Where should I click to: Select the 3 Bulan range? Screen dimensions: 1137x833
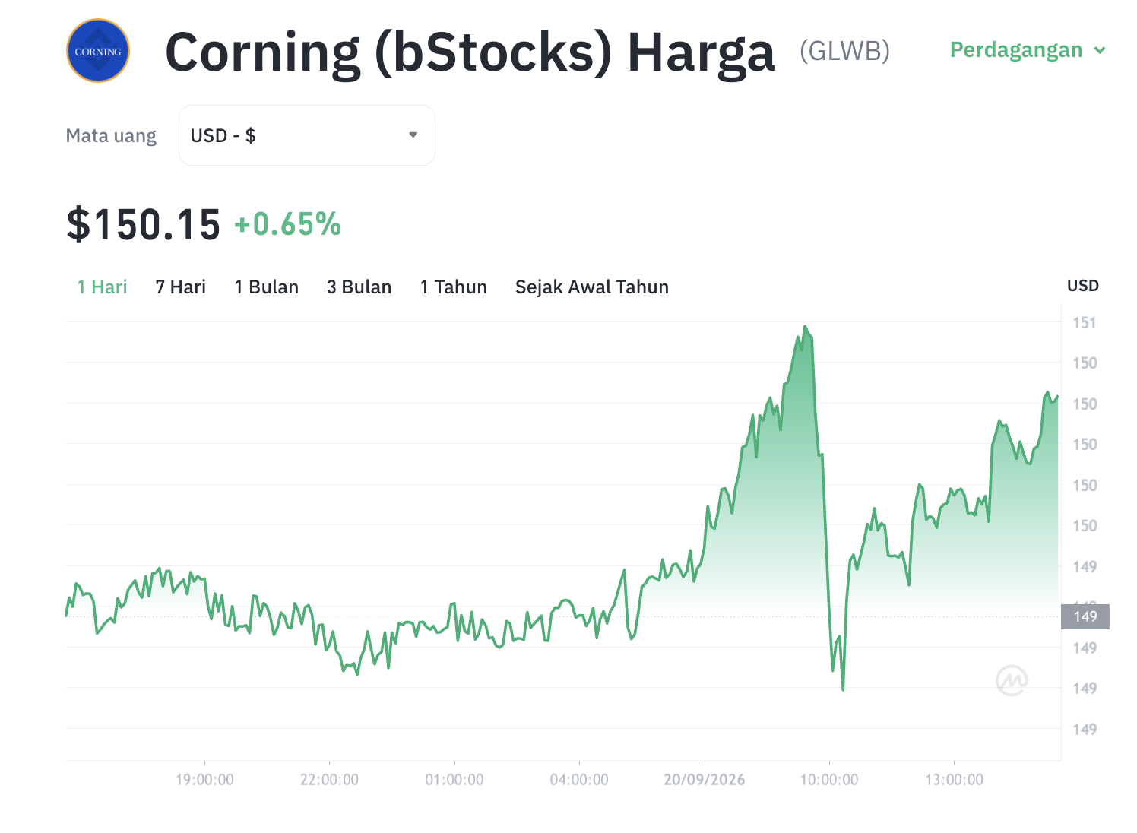[359, 287]
